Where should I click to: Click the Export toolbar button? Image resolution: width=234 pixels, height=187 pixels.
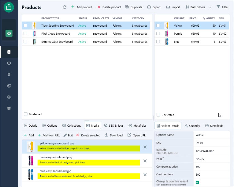pos(154,7)
